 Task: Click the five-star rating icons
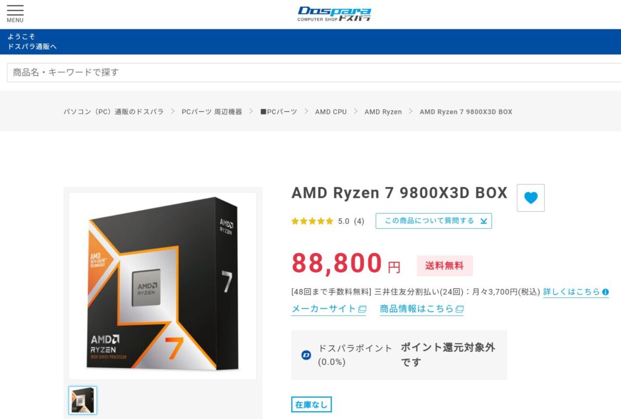point(312,221)
